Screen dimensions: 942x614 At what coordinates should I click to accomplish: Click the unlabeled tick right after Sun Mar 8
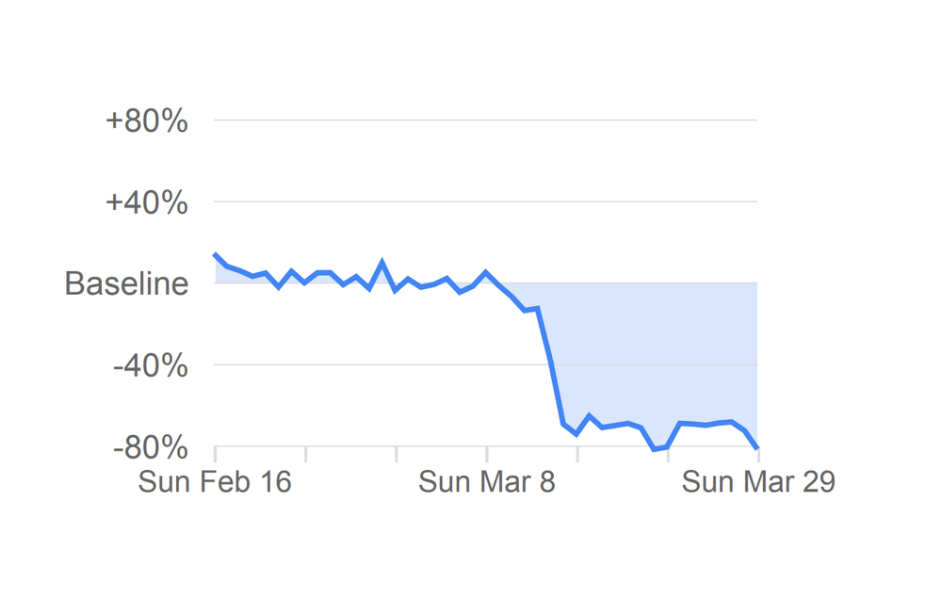pyautogui.click(x=577, y=454)
